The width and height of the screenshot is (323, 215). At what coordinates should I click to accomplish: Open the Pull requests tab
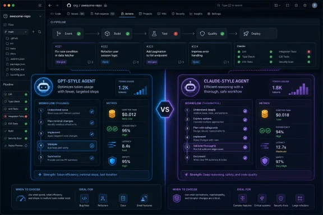coord(103,14)
